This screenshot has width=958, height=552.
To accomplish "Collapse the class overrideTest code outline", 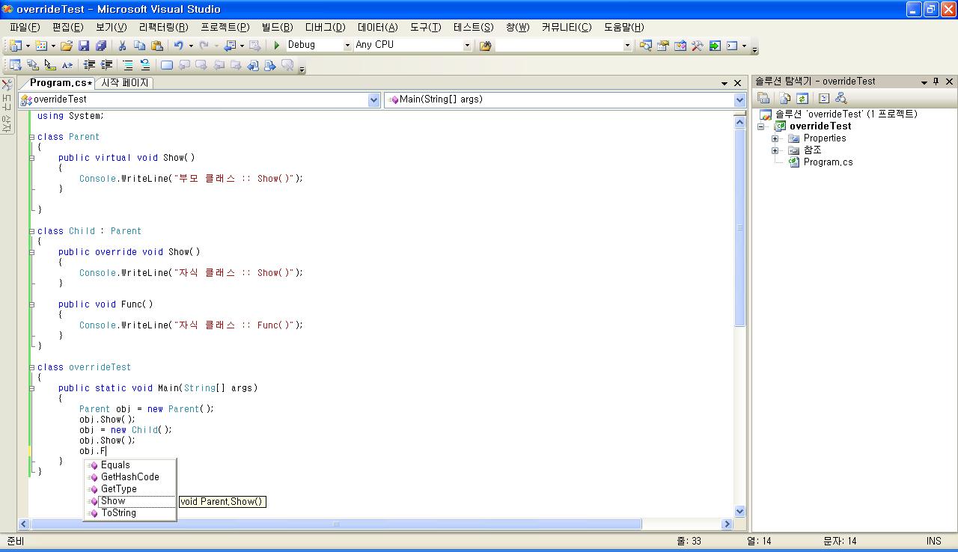I will [31, 367].
